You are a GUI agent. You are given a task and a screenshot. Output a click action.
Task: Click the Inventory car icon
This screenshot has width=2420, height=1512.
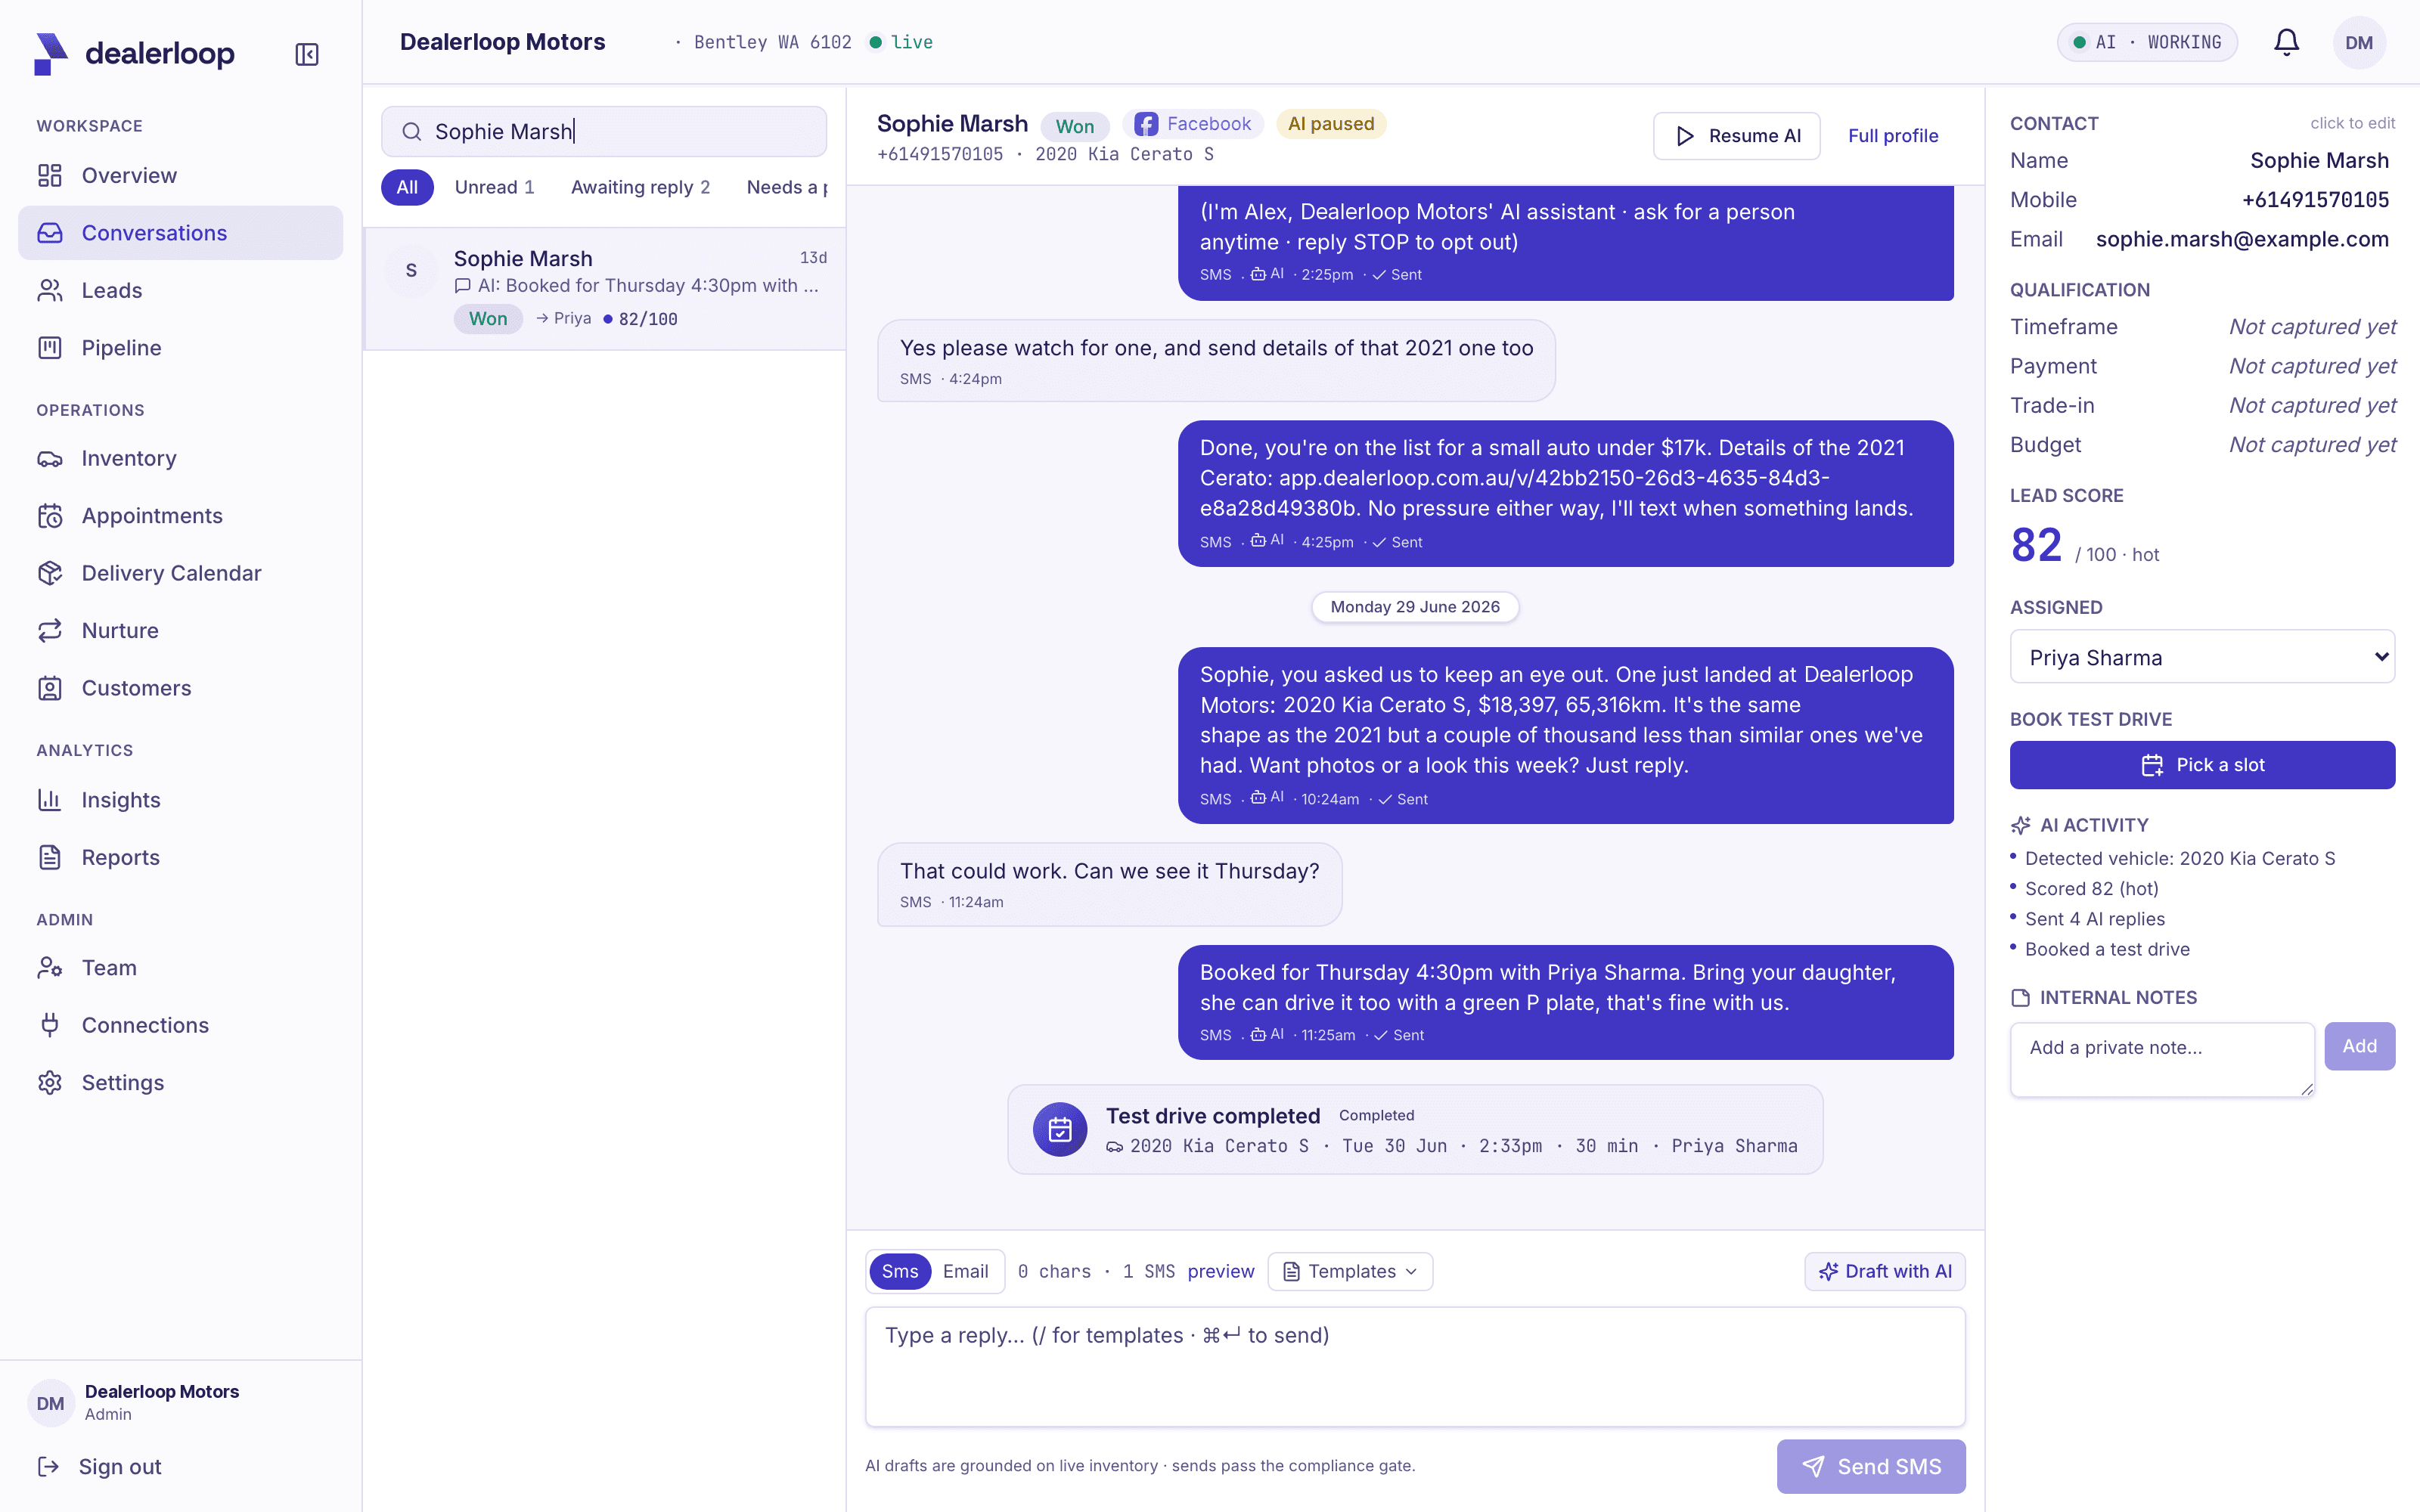coord(50,459)
